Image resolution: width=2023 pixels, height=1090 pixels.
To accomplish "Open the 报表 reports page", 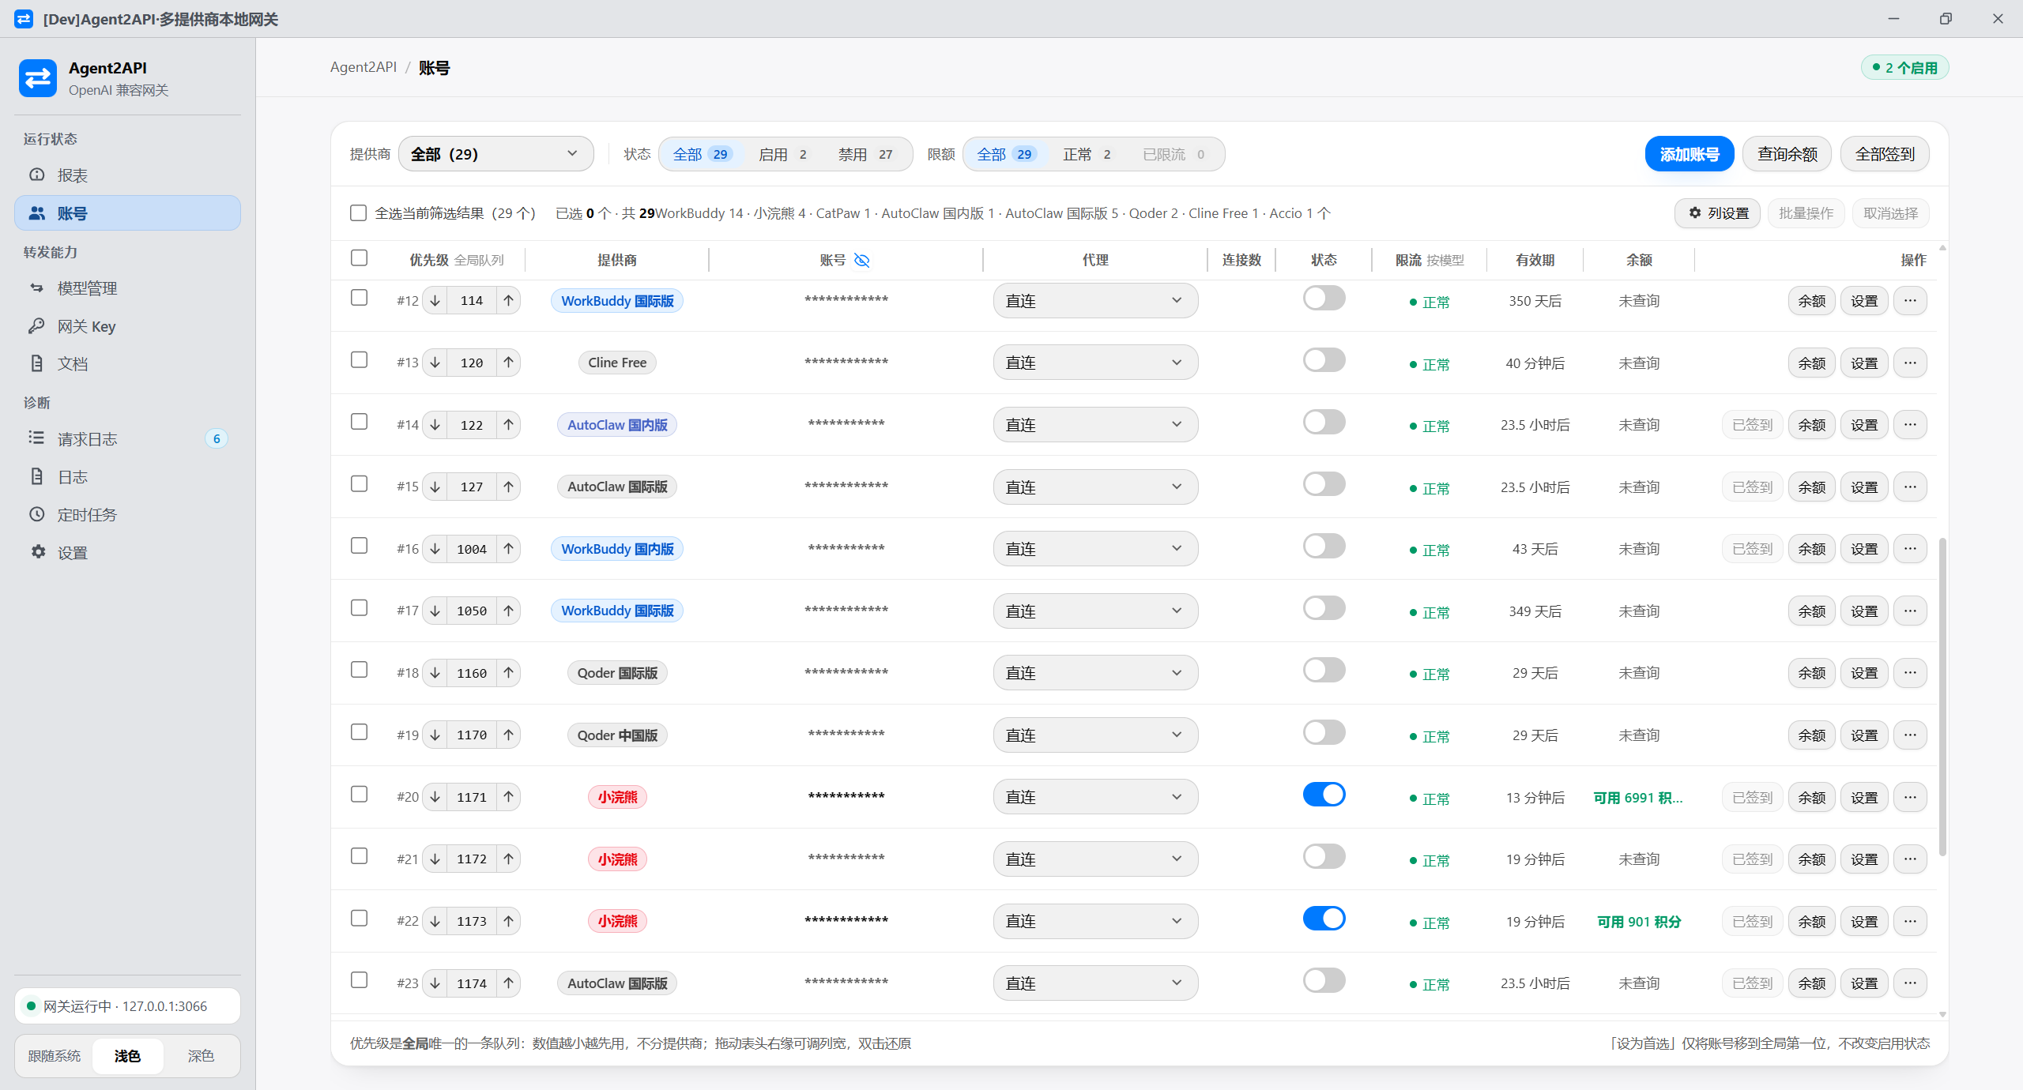I will tap(127, 175).
